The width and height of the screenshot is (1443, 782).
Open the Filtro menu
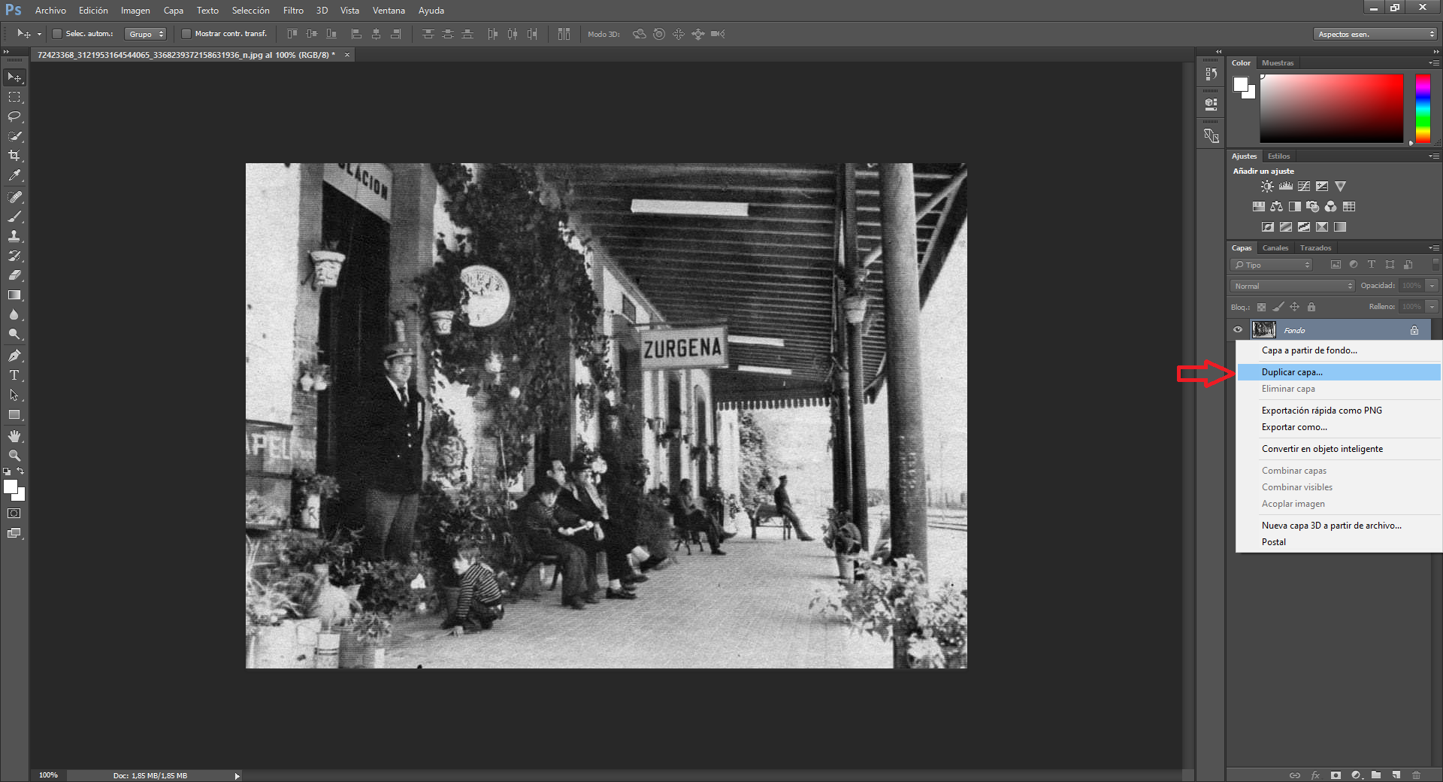pyautogui.click(x=293, y=11)
